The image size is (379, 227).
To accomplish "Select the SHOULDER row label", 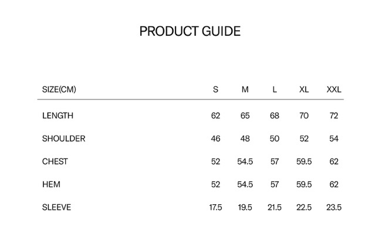I will pos(64,139).
